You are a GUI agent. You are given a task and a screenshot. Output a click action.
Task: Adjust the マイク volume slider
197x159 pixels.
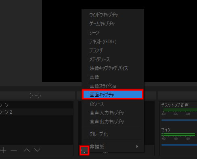coord(179,145)
